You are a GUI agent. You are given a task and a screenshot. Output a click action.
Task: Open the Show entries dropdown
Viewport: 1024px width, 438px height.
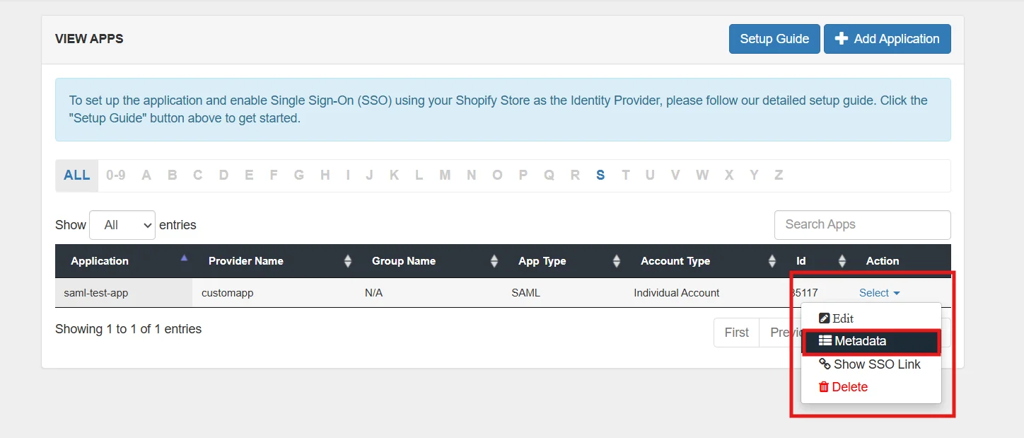pos(122,225)
